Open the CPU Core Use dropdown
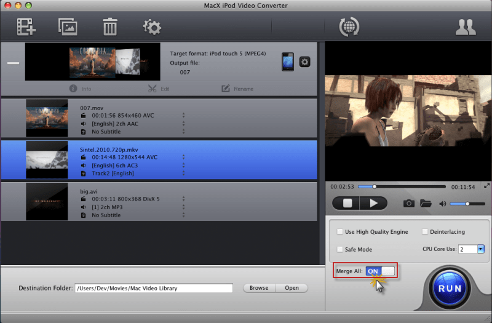 (x=480, y=249)
